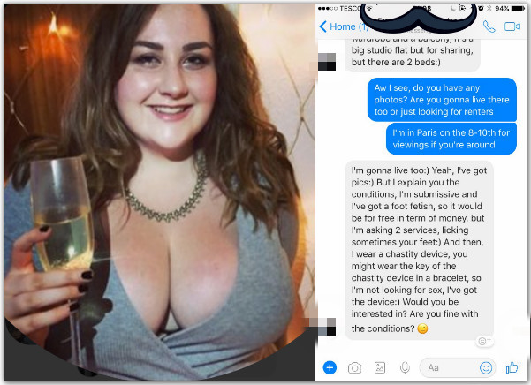The height and width of the screenshot is (385, 531).
Task: Open the blue plus attachments menu
Action: 330,367
